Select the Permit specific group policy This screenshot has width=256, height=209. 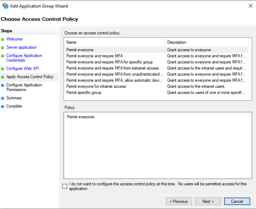pos(157,92)
